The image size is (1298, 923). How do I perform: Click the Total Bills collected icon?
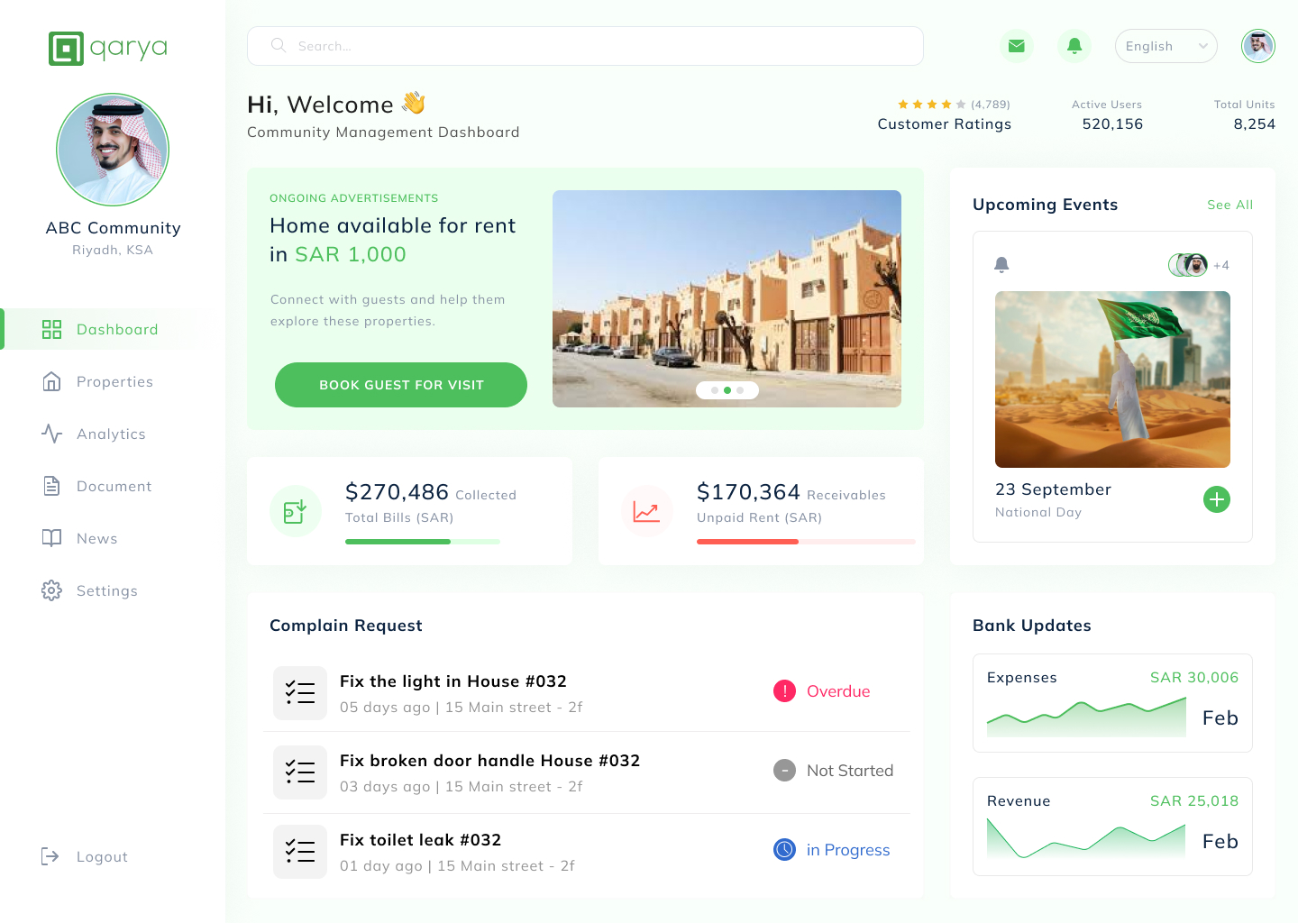click(296, 511)
